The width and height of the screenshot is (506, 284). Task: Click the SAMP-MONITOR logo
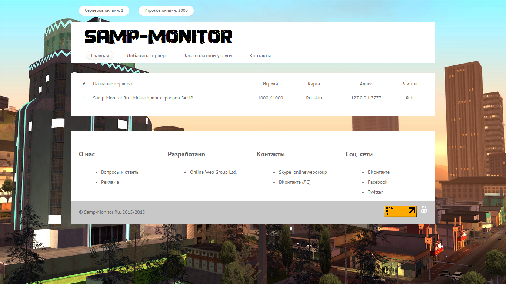pyautogui.click(x=159, y=37)
